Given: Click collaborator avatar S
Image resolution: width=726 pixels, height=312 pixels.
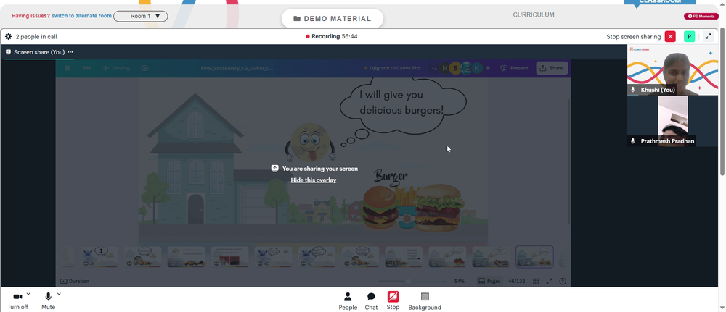Looking at the screenshot, I should click(x=455, y=68).
